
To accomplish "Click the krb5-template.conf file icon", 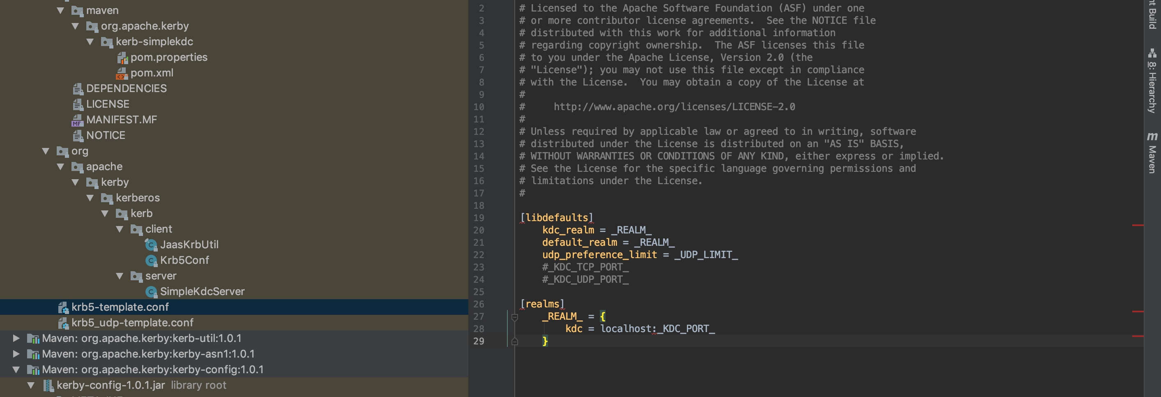I will [x=63, y=307].
